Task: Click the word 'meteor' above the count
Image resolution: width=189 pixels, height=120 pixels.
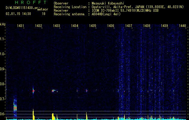Action: pos(43,9)
